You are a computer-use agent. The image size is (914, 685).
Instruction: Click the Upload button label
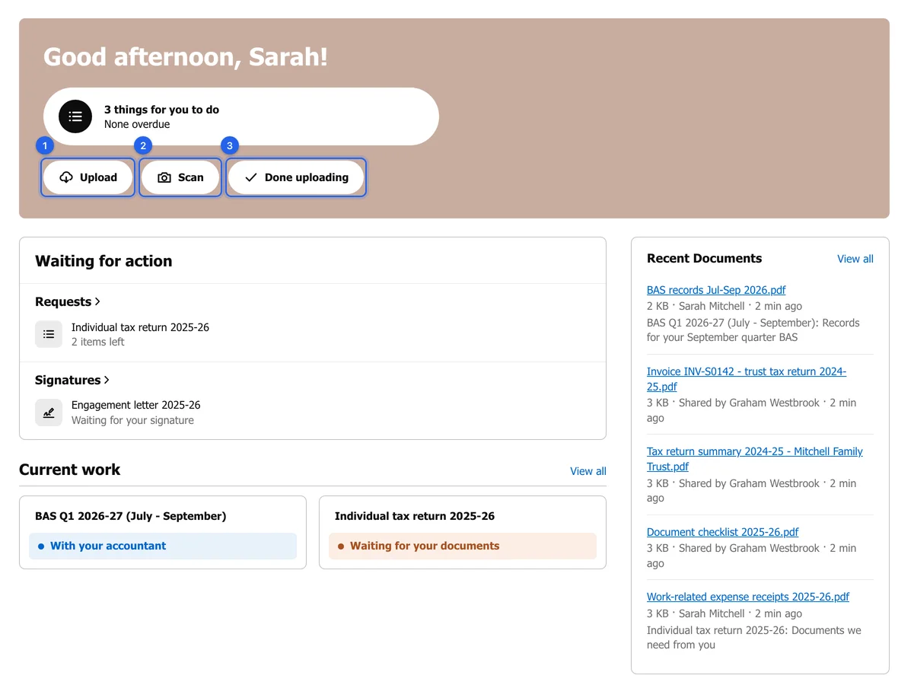[x=98, y=177]
